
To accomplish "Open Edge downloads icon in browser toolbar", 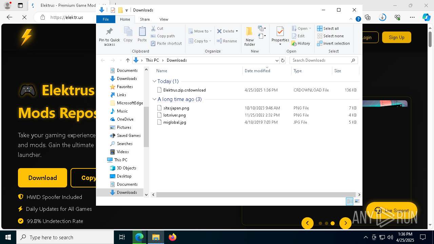I will tap(382, 17).
